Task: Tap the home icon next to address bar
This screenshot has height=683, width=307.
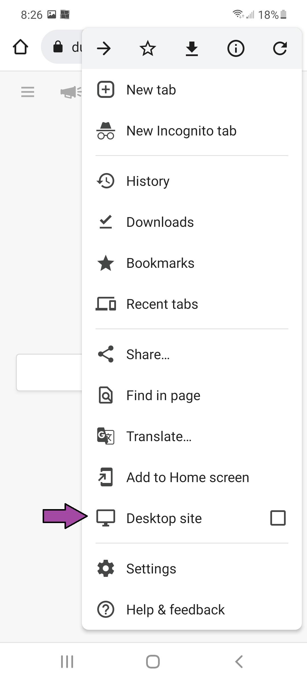Action: (x=21, y=47)
